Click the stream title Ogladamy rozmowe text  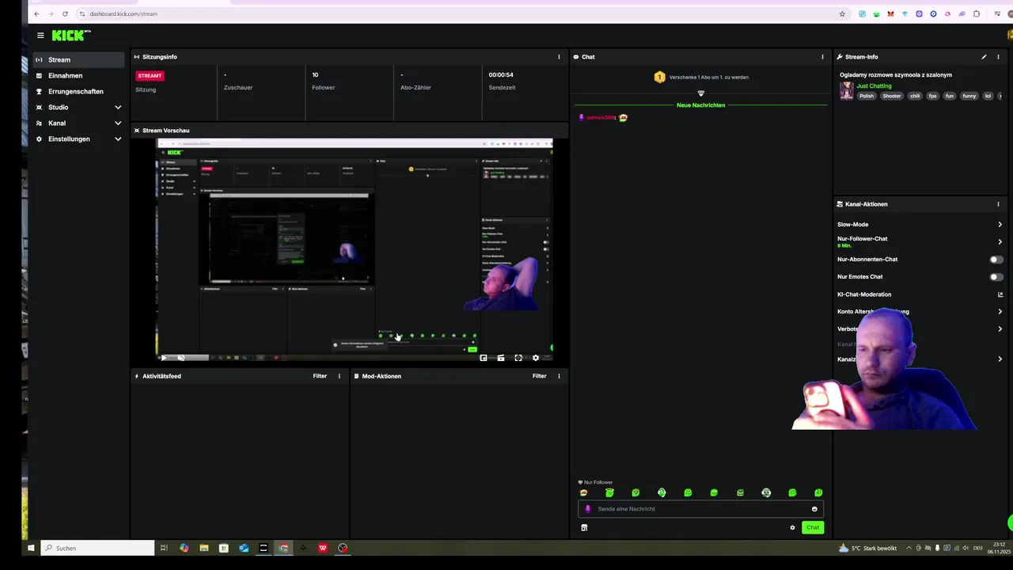coord(896,75)
